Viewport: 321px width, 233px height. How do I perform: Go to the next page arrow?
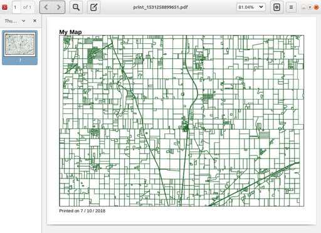[59, 7]
